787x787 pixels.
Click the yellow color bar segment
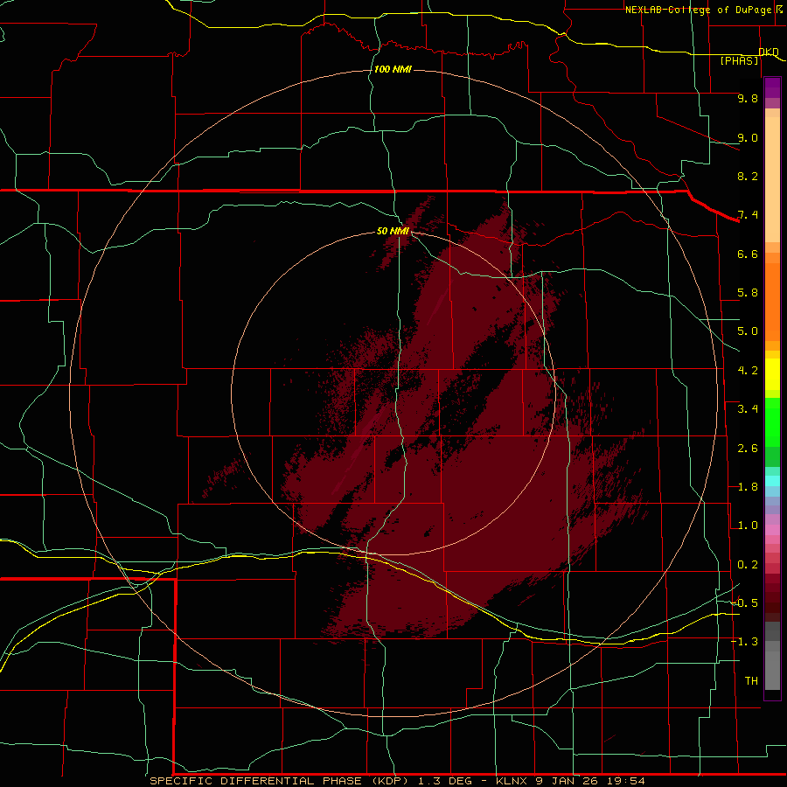click(x=772, y=374)
